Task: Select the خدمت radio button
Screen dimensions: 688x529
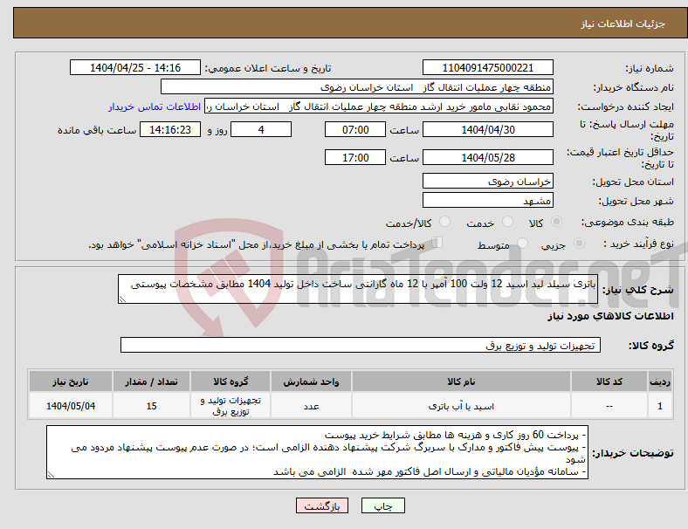Action: [507, 222]
